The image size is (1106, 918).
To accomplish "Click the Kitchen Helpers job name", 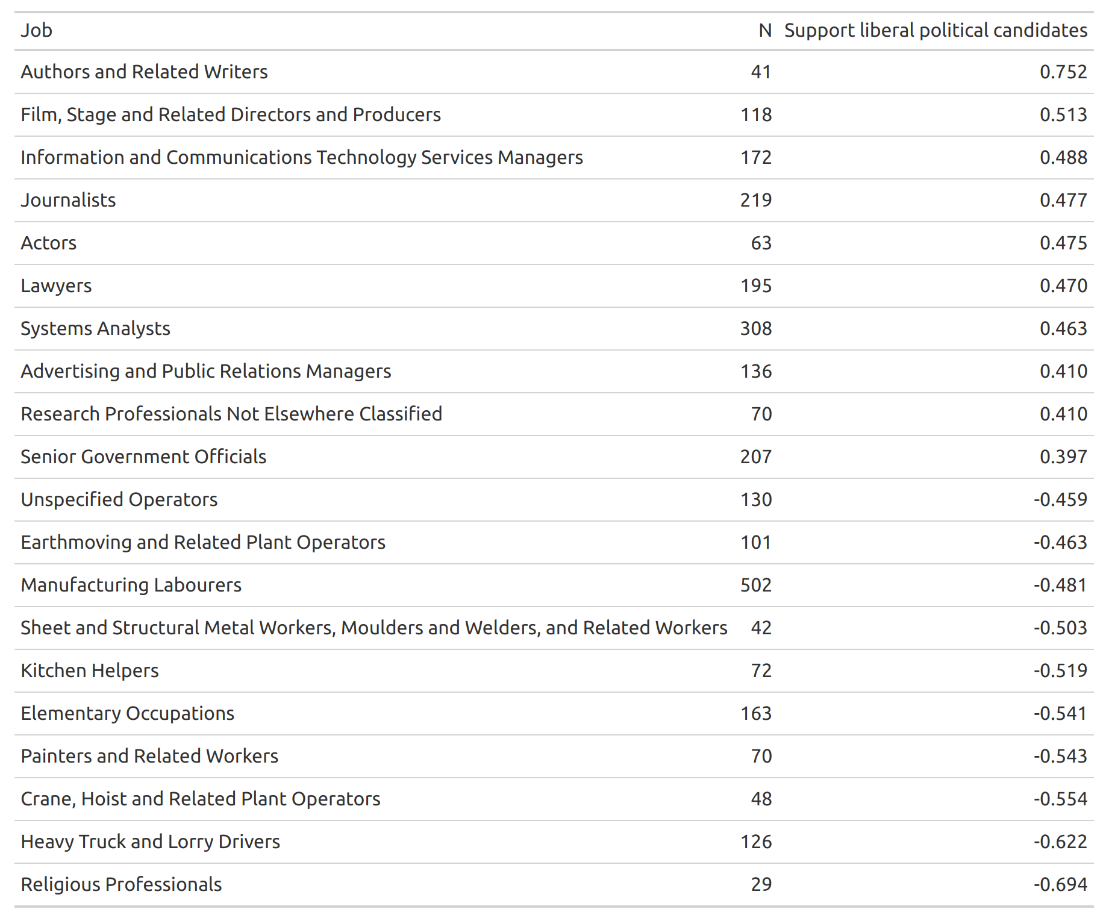I will (x=90, y=670).
